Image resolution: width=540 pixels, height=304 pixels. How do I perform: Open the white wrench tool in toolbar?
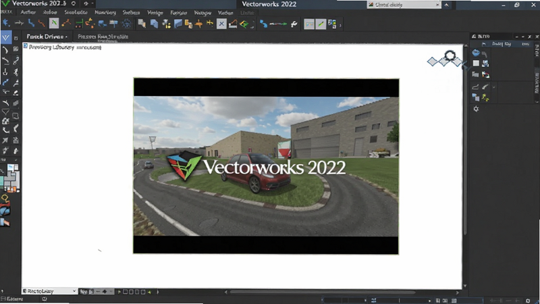(x=294, y=24)
